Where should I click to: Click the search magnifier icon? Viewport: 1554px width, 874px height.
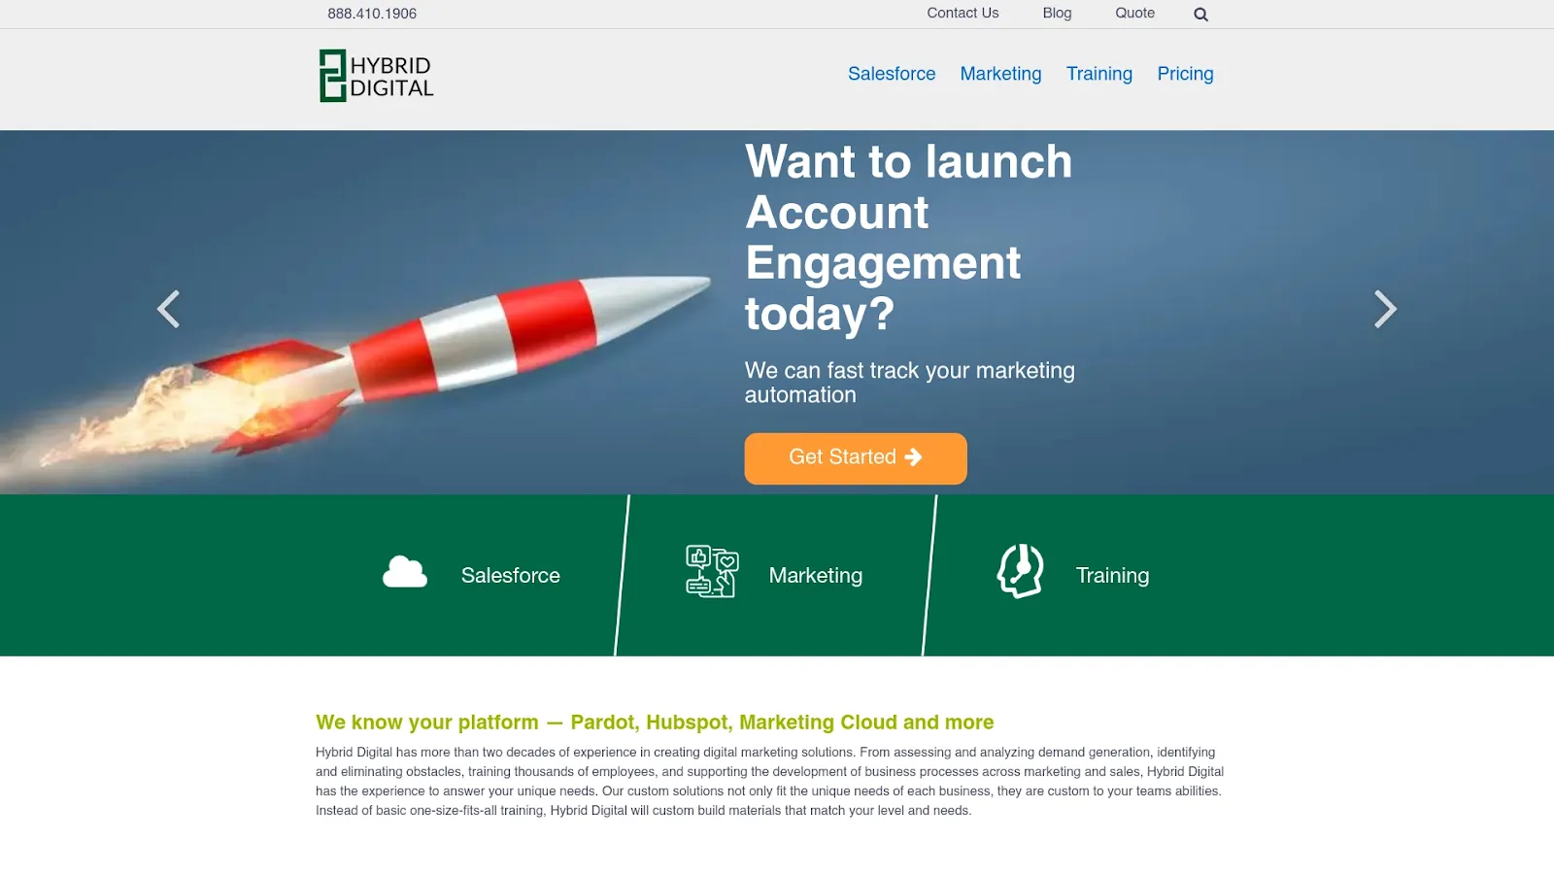(1200, 14)
